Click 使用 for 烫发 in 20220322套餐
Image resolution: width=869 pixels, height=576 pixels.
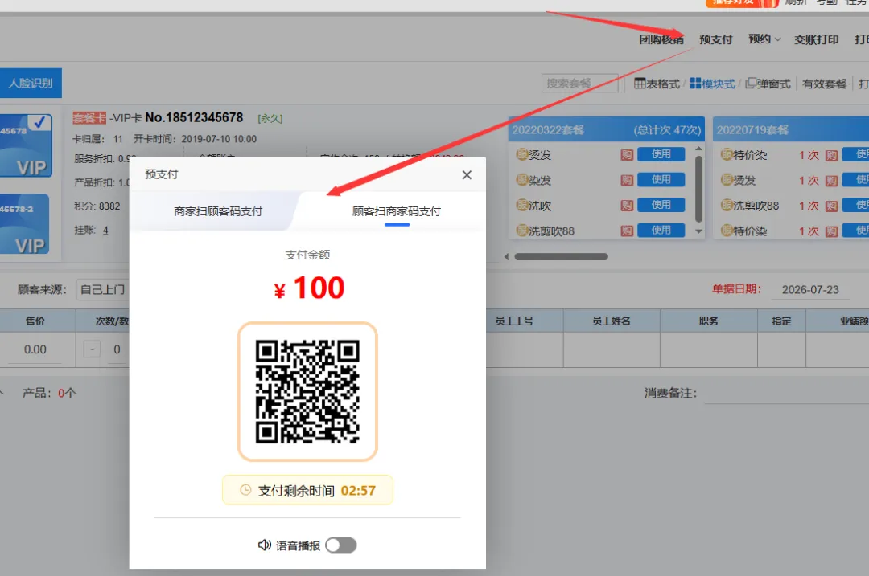click(661, 154)
